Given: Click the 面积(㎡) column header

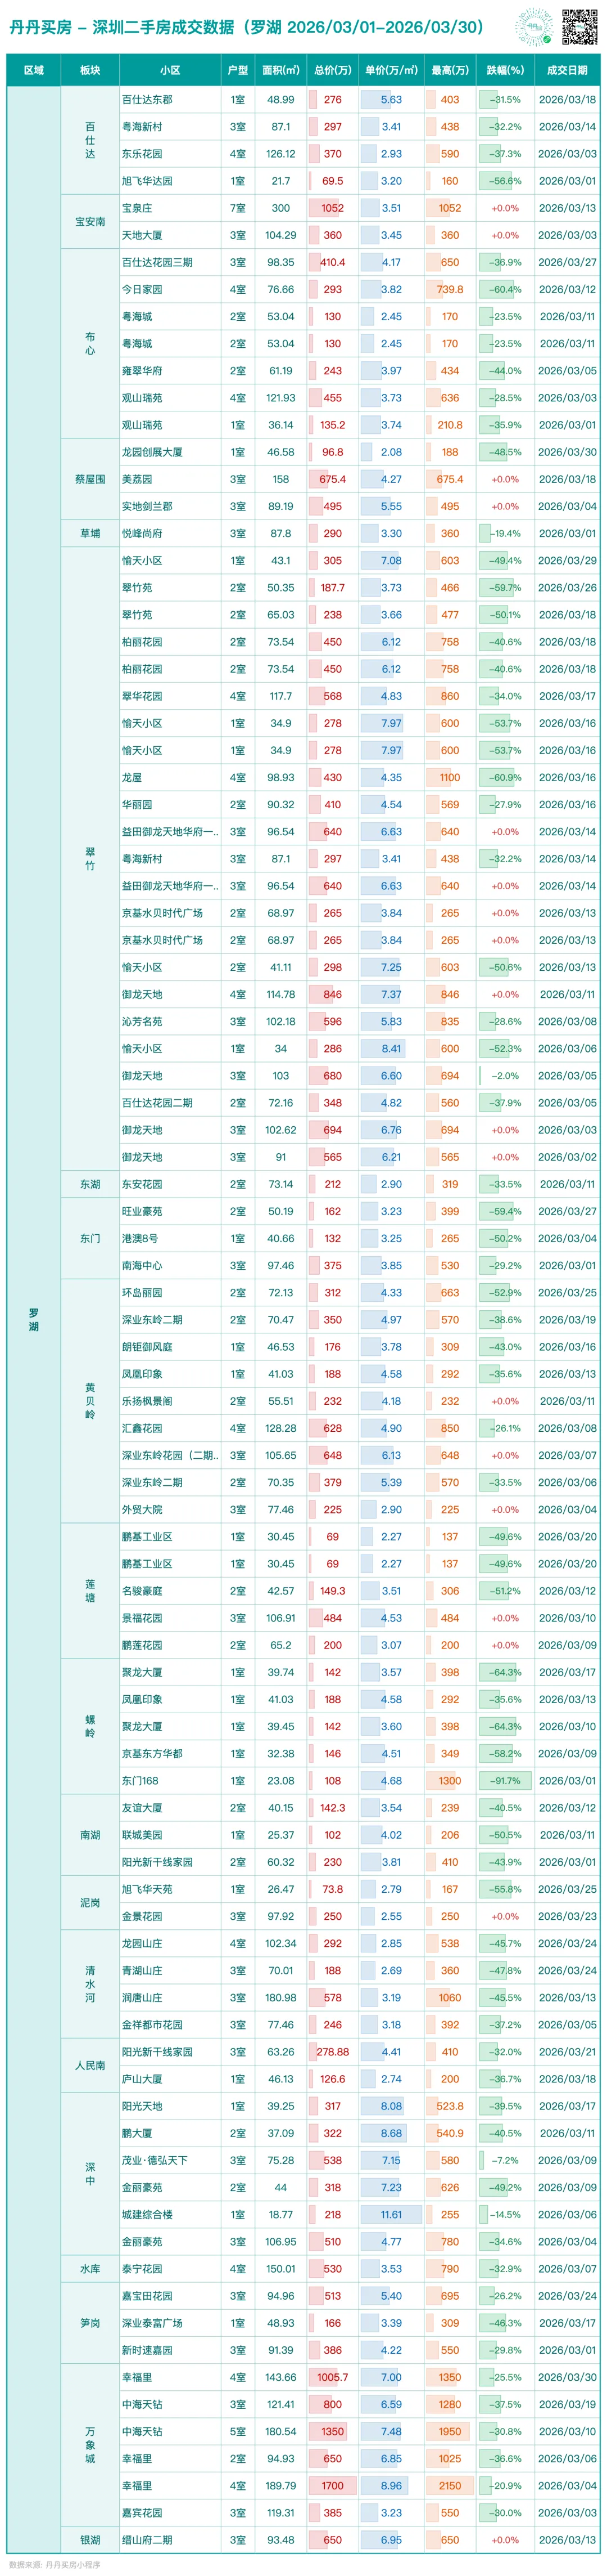Looking at the screenshot, I should pyautogui.click(x=280, y=70).
